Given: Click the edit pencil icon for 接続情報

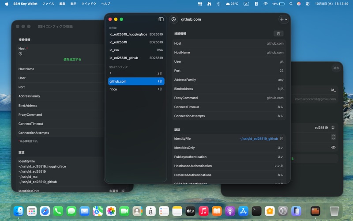Looking at the screenshot, I should [278, 34].
